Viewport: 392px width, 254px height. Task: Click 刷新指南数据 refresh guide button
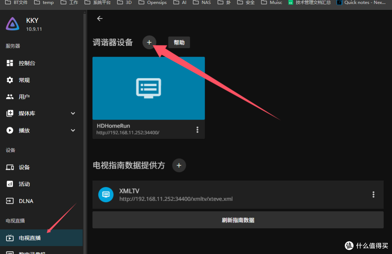(238, 220)
